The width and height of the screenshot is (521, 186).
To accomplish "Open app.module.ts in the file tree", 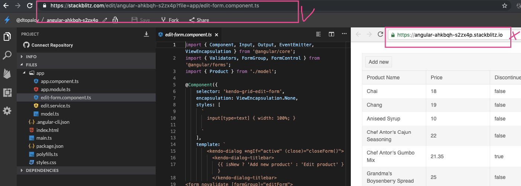I will (x=55, y=89).
